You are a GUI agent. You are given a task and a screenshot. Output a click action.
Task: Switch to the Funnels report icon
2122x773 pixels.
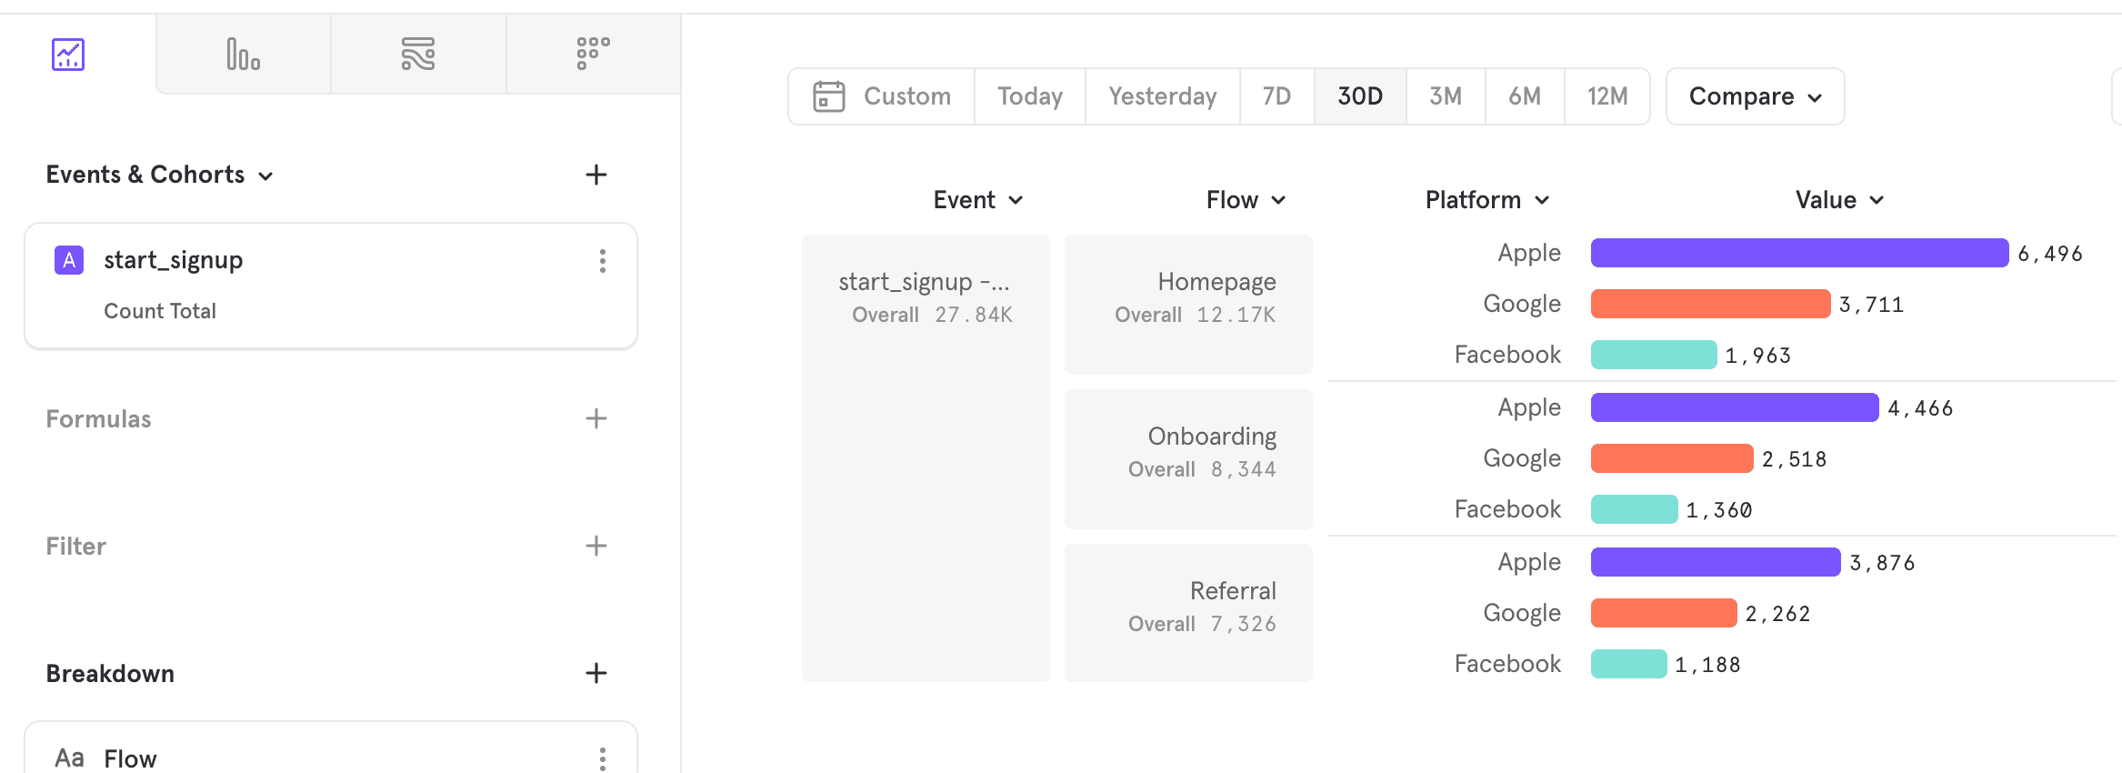tap(243, 55)
